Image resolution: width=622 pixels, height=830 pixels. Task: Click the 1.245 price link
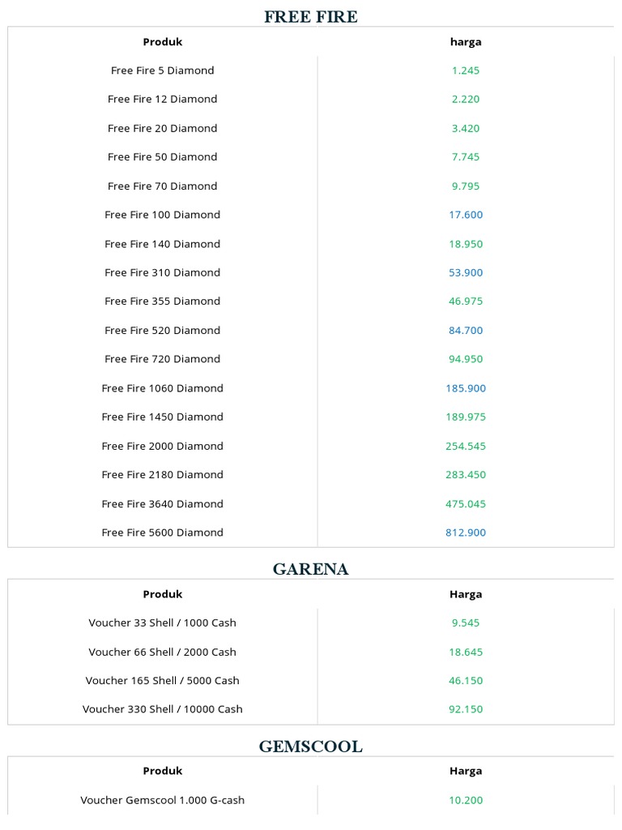pyautogui.click(x=466, y=71)
